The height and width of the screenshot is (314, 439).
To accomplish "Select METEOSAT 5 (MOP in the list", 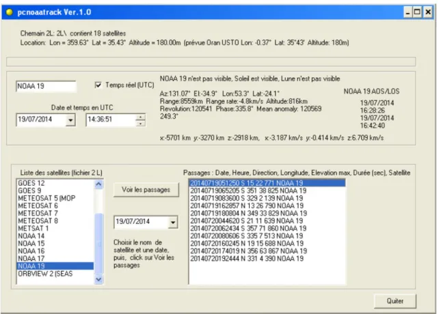I will (x=55, y=198).
